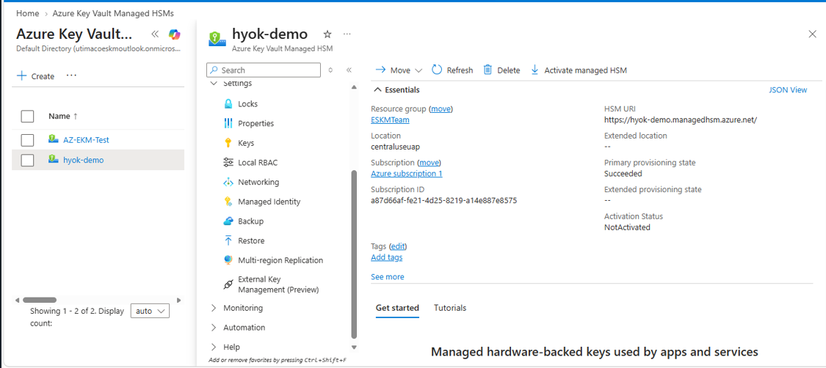This screenshot has height=368, width=826.
Task: Open the display count auto dropdown
Action: click(x=150, y=311)
